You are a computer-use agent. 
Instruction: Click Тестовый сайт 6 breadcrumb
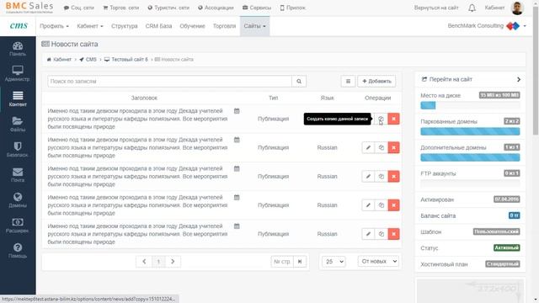click(126, 60)
